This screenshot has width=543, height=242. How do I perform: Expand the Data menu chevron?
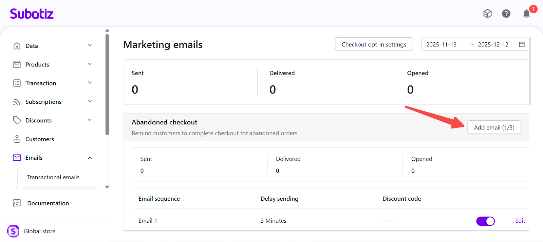tap(90, 46)
